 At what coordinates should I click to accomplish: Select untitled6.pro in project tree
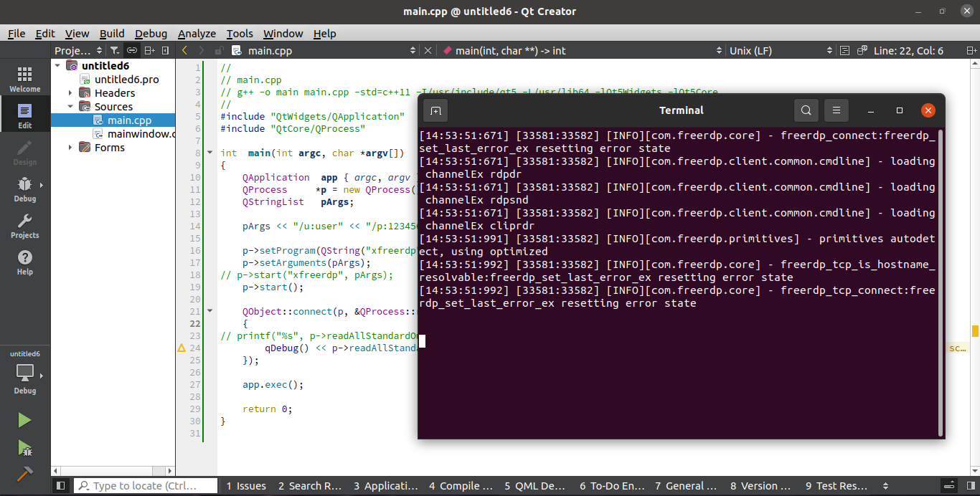(126, 80)
